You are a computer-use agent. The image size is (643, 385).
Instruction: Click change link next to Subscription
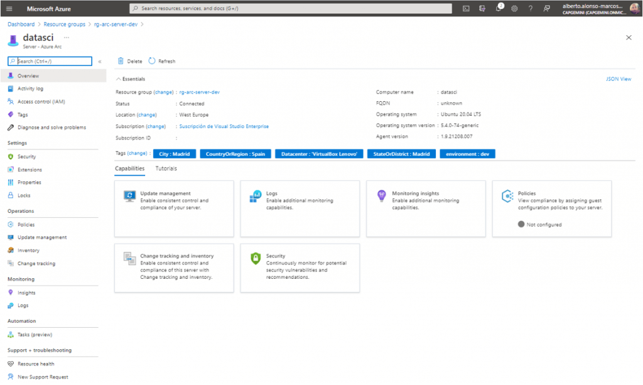point(156,126)
